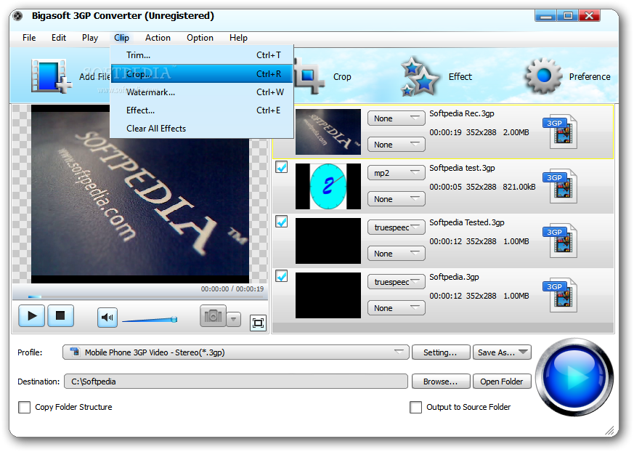
Task: Toggle full screen preview icon
Action: pyautogui.click(x=258, y=323)
